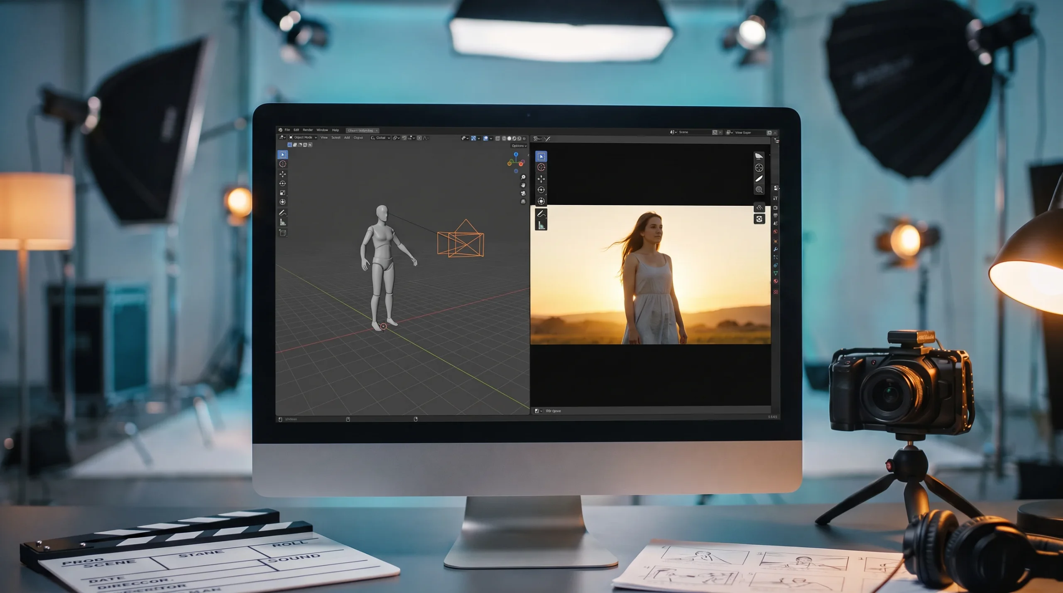
Task: Pick the Rotate tool in 3D viewport toolbar
Action: coord(282,183)
